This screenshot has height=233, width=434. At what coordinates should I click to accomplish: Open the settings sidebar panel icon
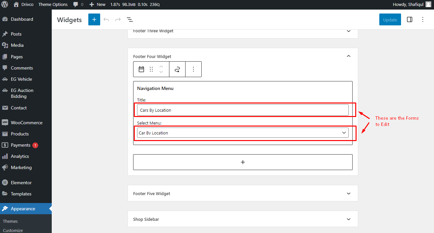click(410, 19)
